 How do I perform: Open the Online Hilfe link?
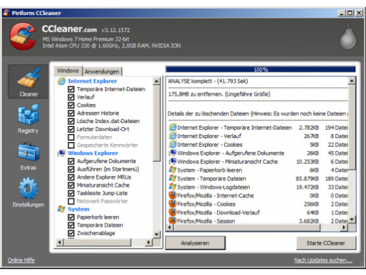point(21,260)
